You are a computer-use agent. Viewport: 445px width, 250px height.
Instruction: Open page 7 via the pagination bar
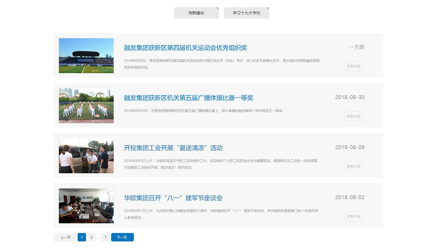[105, 237]
